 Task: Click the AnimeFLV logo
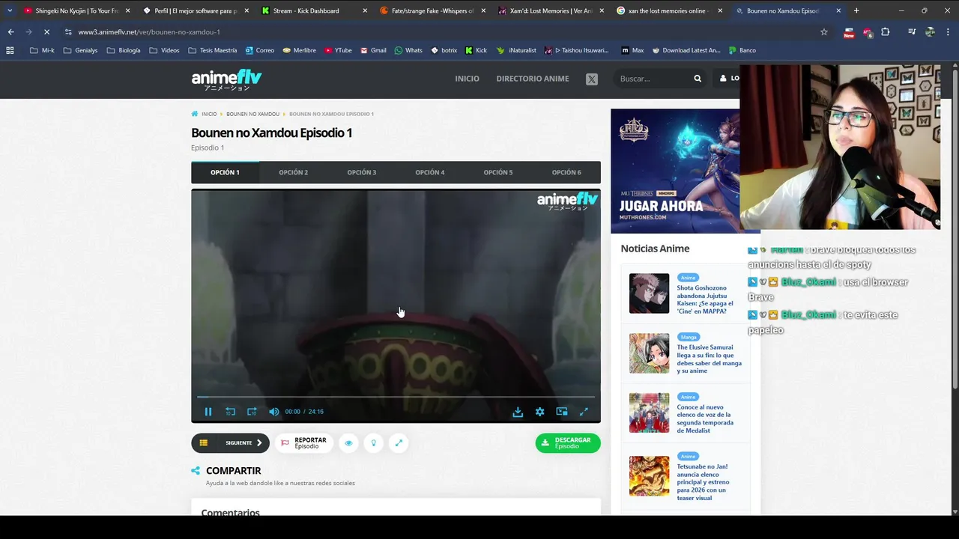(x=226, y=79)
